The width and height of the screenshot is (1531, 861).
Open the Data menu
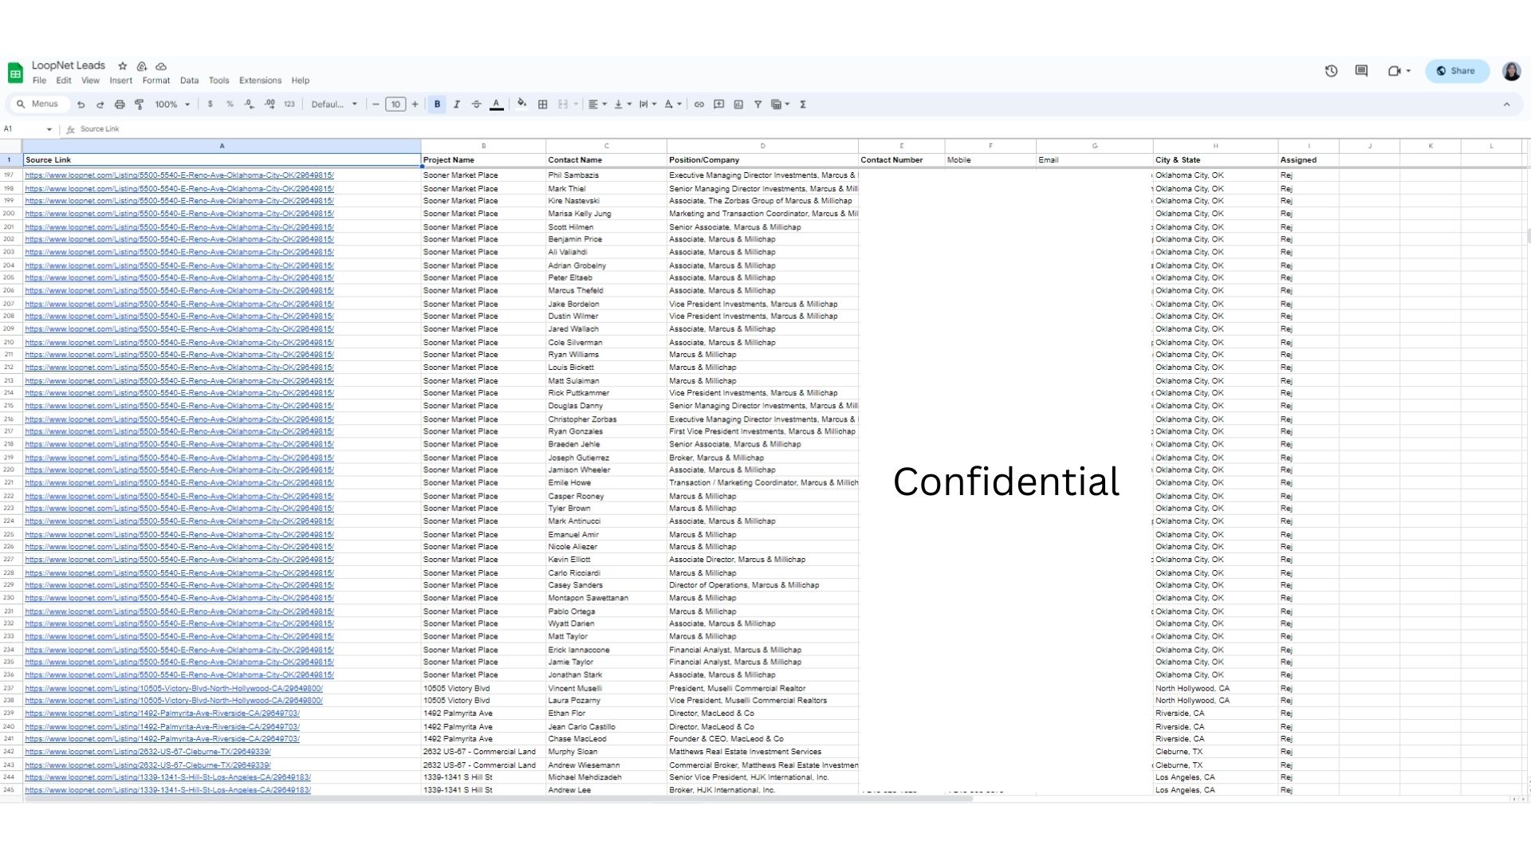(189, 81)
